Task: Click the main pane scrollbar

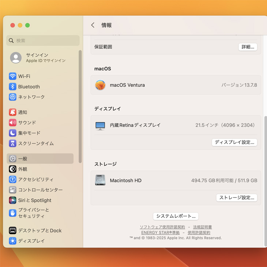Action: 266,181
